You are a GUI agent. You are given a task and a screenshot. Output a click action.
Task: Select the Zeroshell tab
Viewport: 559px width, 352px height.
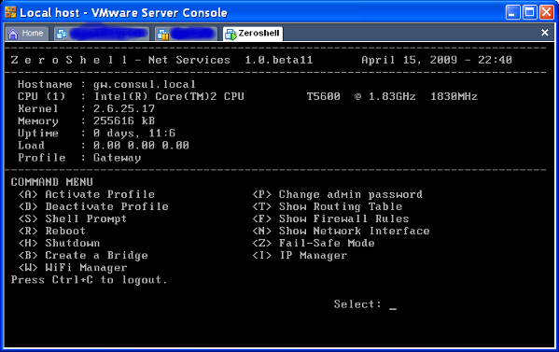[x=253, y=34]
